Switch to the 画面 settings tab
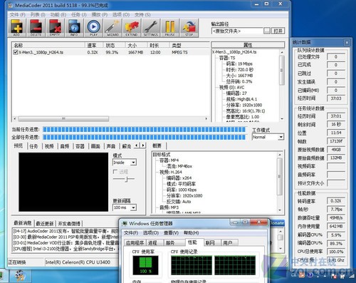The image size is (356, 283). (95, 146)
